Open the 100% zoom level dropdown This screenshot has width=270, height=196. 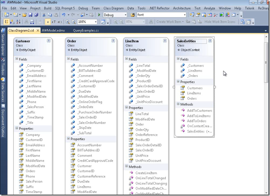click(95, 22)
